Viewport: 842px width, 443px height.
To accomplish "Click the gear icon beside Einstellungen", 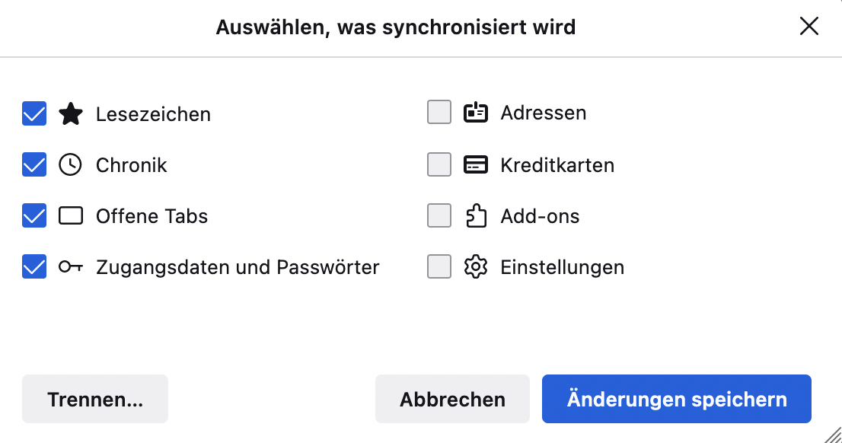I will 476,267.
